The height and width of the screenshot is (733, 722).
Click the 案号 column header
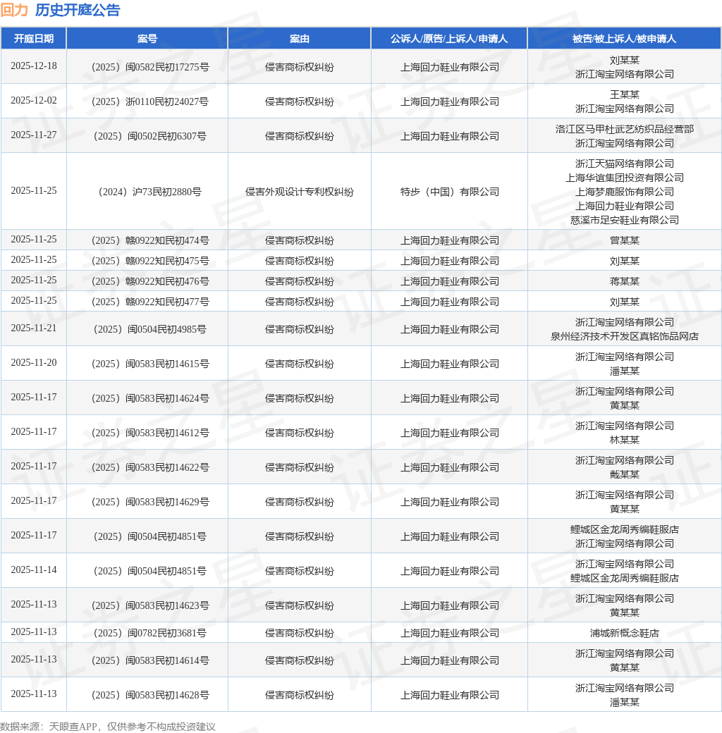pos(147,38)
